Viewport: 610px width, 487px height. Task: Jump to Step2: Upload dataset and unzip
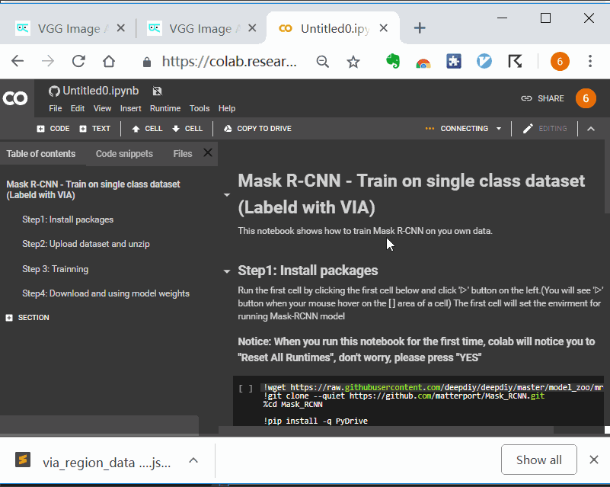click(x=86, y=244)
